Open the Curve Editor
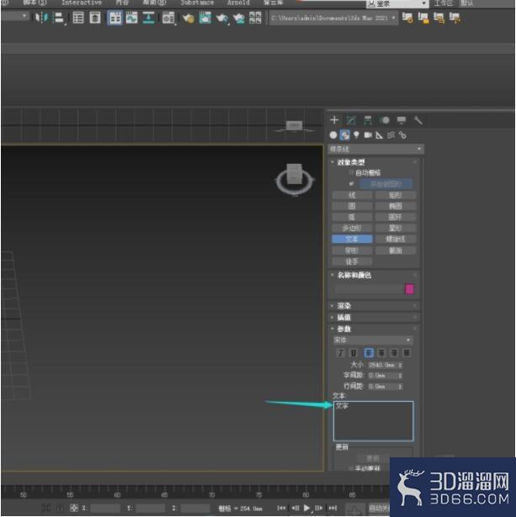516x517 pixels. point(131,18)
